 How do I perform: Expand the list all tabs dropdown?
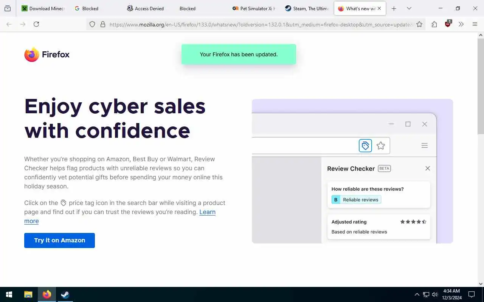coord(409,8)
